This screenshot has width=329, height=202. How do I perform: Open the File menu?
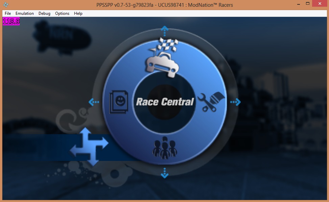point(8,13)
